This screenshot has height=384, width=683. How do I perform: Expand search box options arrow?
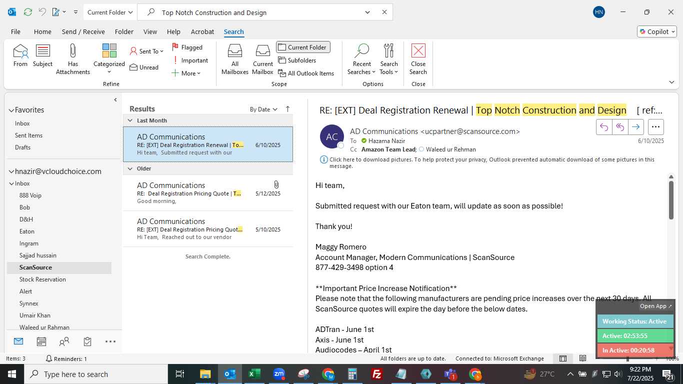[367, 12]
